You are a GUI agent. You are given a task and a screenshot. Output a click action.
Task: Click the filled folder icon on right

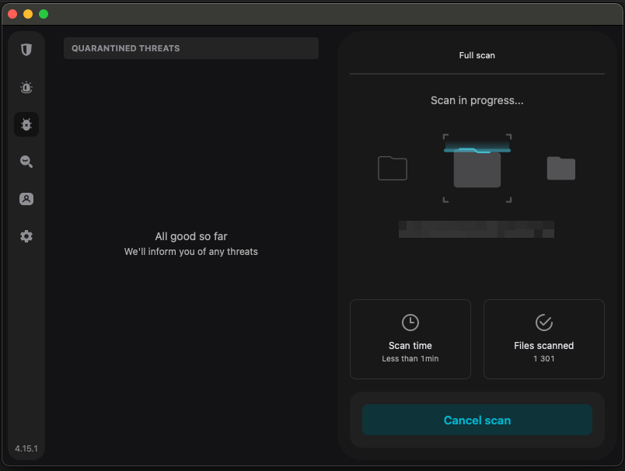point(560,168)
